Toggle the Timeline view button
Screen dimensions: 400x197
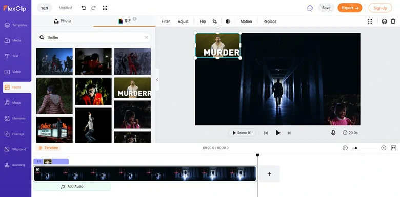tap(48, 148)
